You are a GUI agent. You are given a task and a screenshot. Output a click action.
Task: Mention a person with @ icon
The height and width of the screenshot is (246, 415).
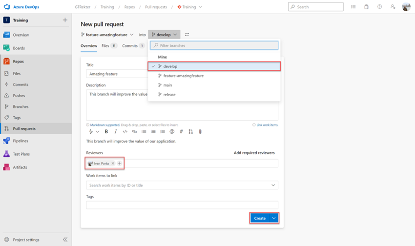[172, 132]
